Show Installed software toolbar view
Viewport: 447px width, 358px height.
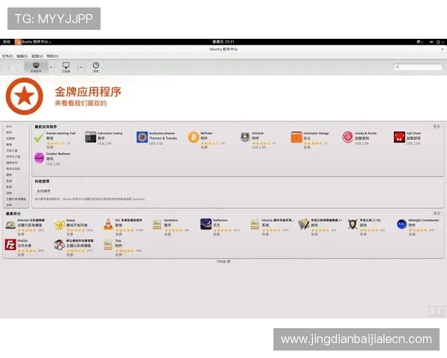coord(66,67)
